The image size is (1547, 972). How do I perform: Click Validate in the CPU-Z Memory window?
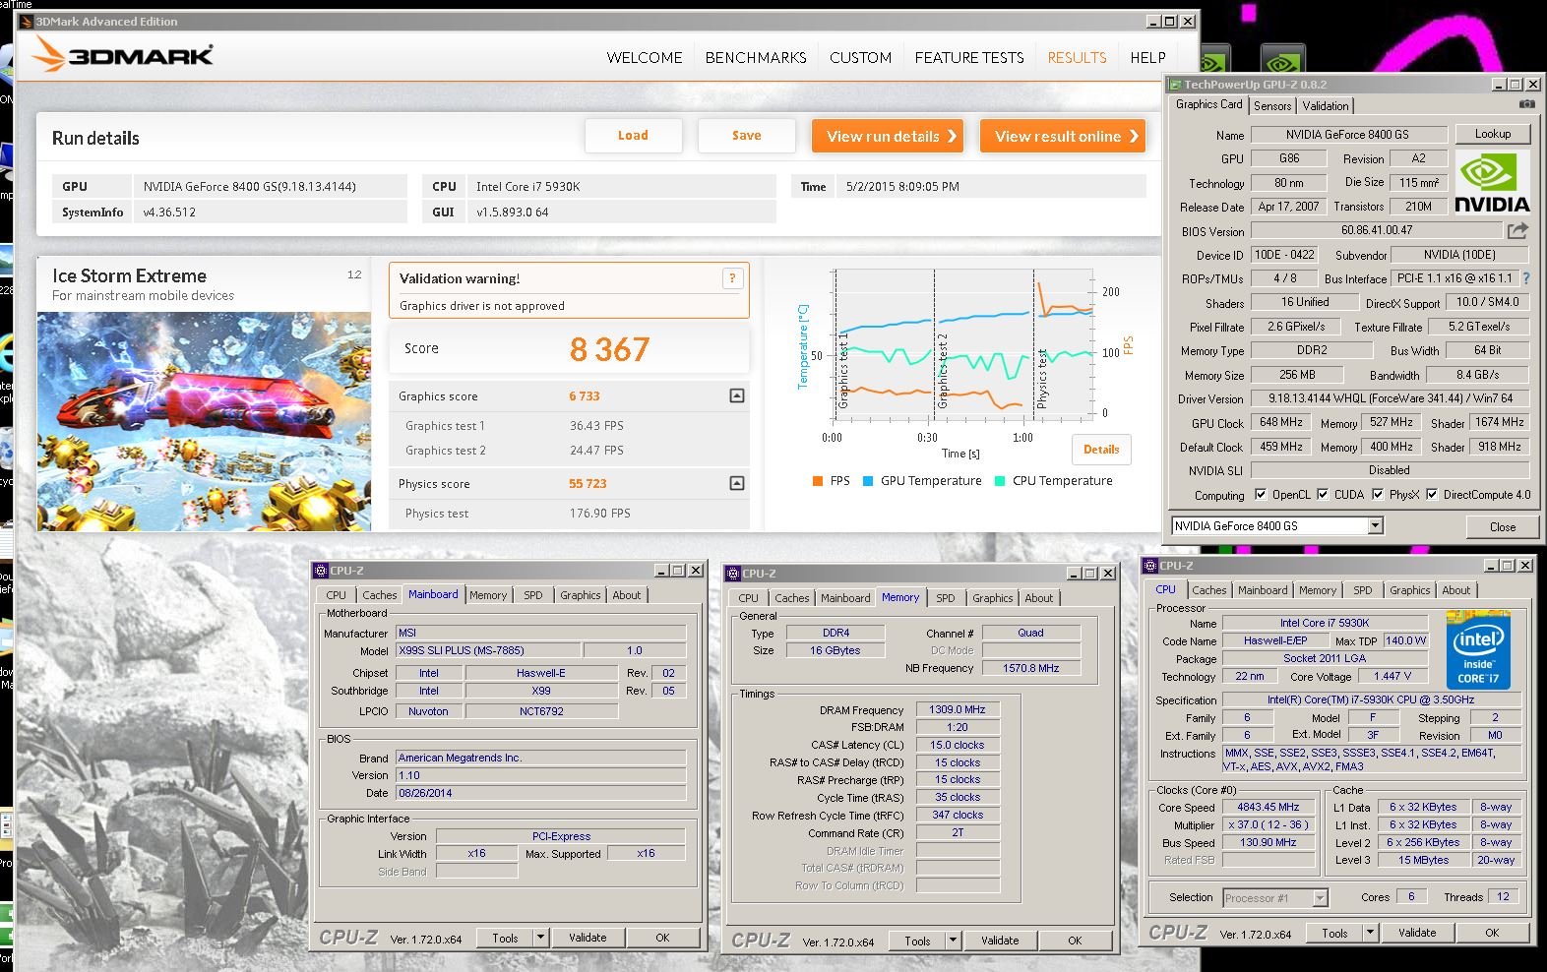click(1000, 941)
